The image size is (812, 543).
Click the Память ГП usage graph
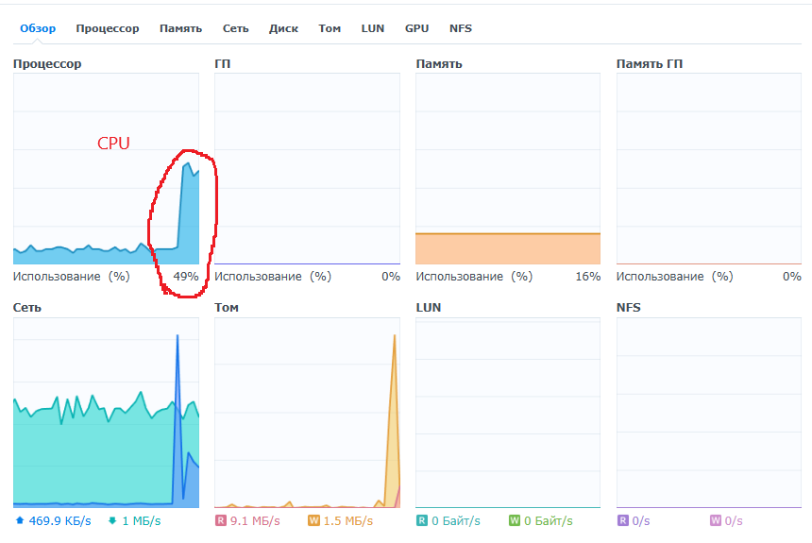pos(709,169)
